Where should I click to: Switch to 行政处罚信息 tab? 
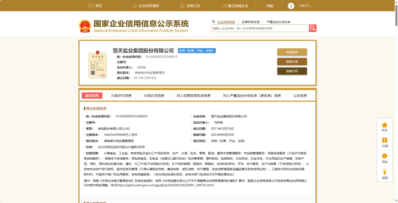[154, 95]
